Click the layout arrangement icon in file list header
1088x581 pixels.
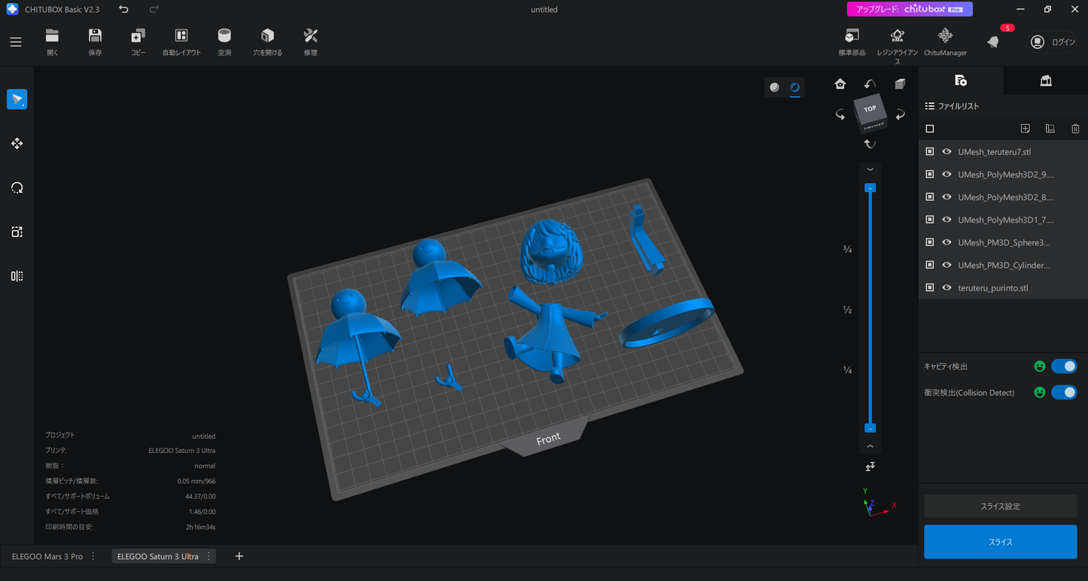click(1050, 129)
